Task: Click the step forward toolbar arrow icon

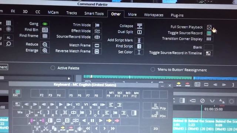Action: 224,85
